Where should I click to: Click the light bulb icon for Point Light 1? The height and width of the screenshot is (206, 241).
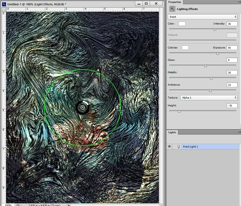pos(179,147)
